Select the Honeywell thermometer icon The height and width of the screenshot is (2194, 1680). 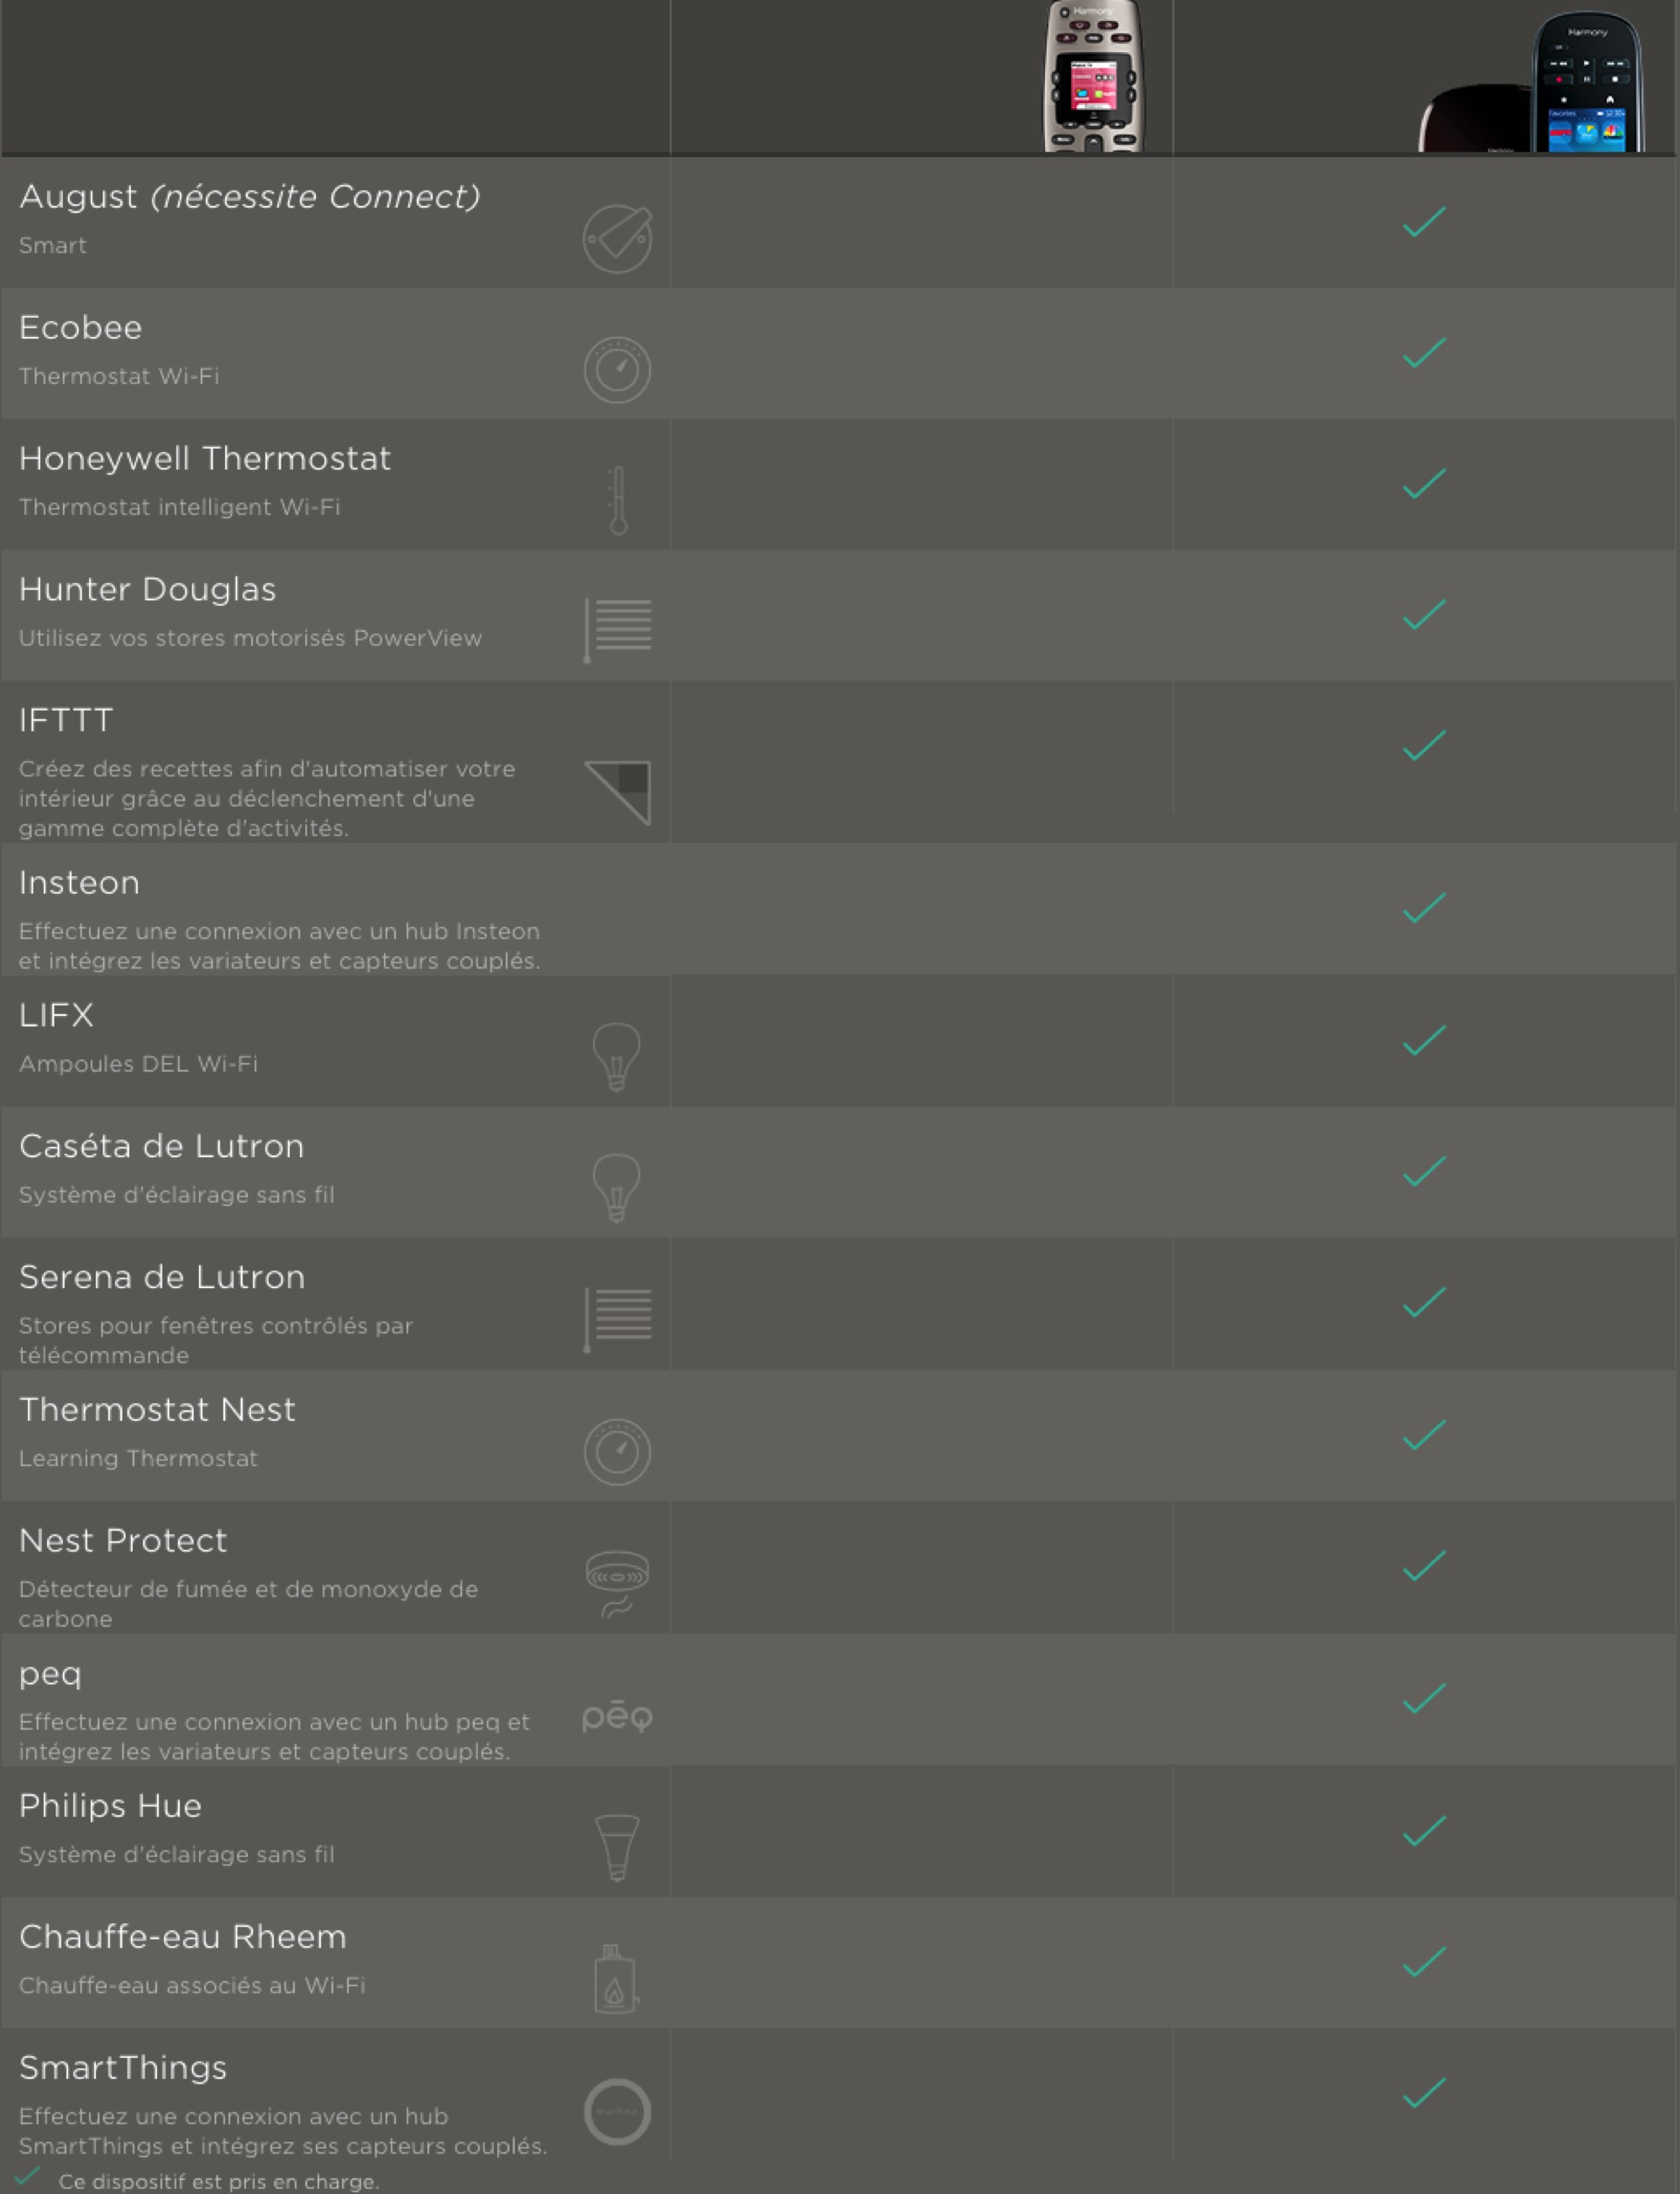[618, 499]
